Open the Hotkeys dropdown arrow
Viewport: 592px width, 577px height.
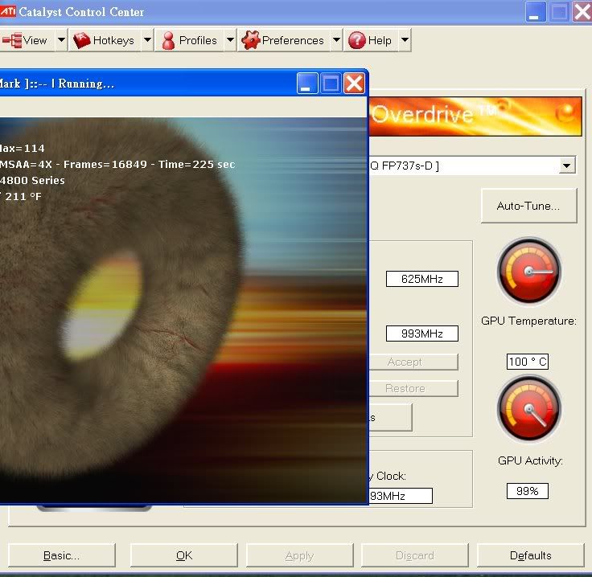pyautogui.click(x=147, y=40)
